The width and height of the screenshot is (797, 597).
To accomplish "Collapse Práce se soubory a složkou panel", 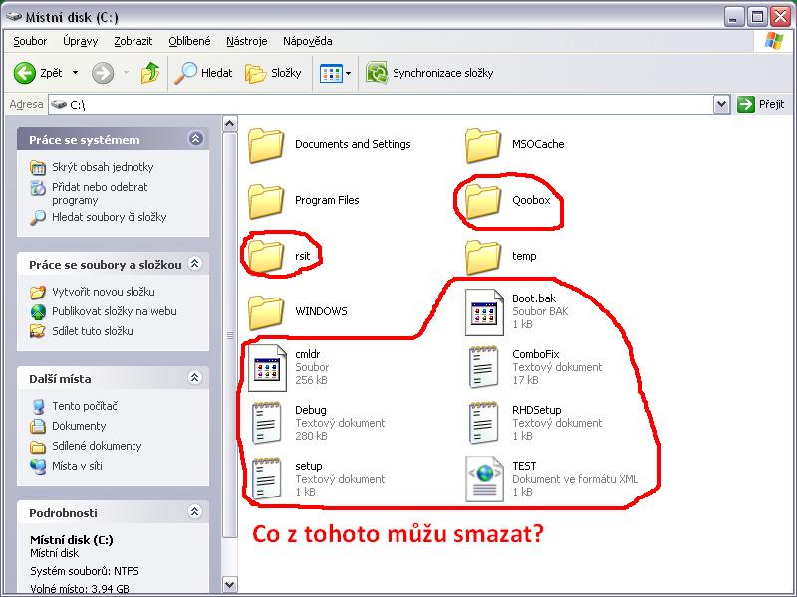I will (x=195, y=264).
